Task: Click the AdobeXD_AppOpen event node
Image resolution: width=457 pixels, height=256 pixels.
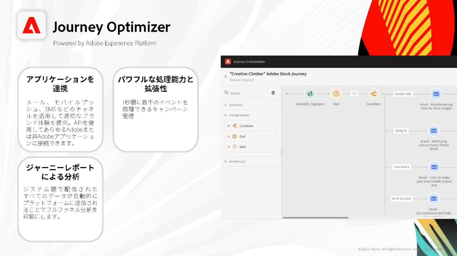Action: tap(310, 94)
